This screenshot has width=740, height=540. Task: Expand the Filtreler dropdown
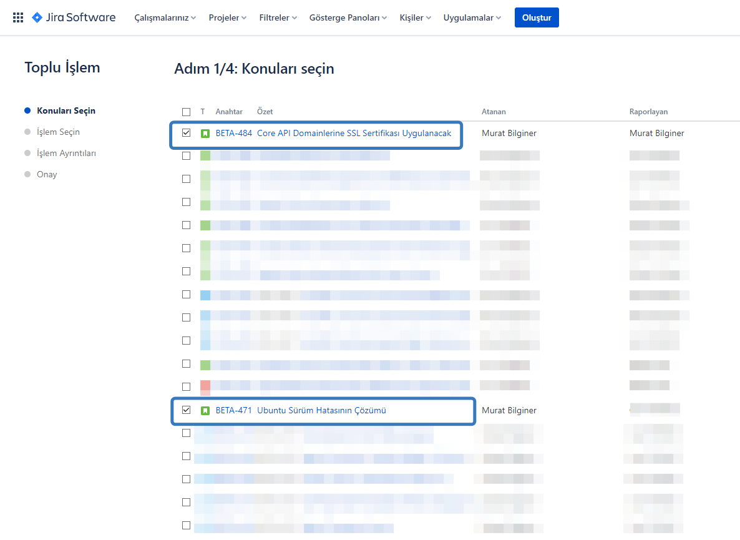tap(277, 17)
